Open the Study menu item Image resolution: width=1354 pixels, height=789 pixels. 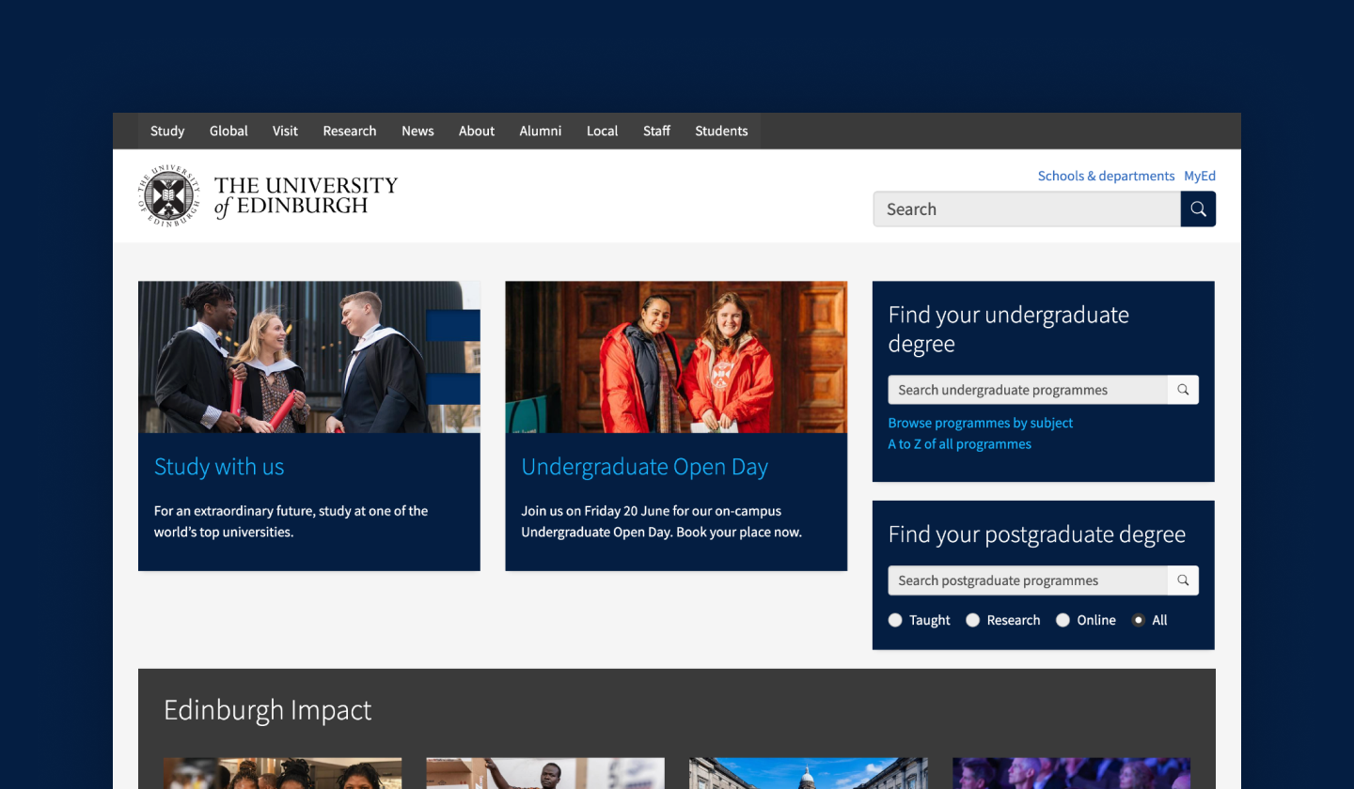(166, 131)
